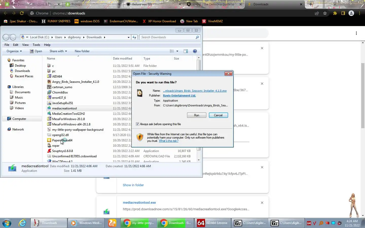The width and height of the screenshot is (365, 228).
Task: Click the New folder button
Action: 82,51
